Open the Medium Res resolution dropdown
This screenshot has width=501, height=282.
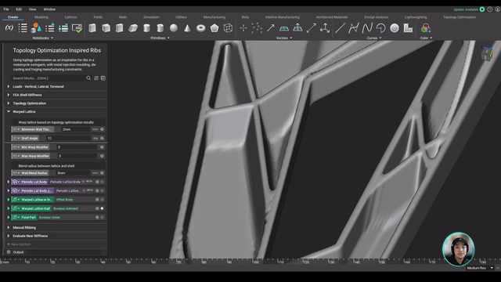click(480, 268)
